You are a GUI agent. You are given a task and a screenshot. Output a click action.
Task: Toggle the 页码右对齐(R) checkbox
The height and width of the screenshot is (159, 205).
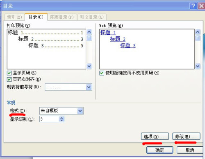click(9, 79)
